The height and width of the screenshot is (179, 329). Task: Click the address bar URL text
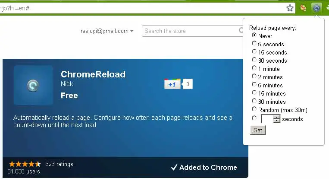[x=15, y=8]
